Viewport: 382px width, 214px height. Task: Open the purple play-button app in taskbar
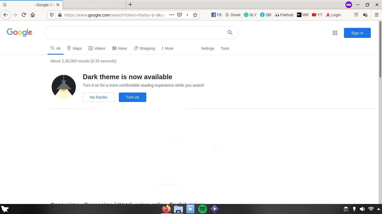(x=214, y=209)
